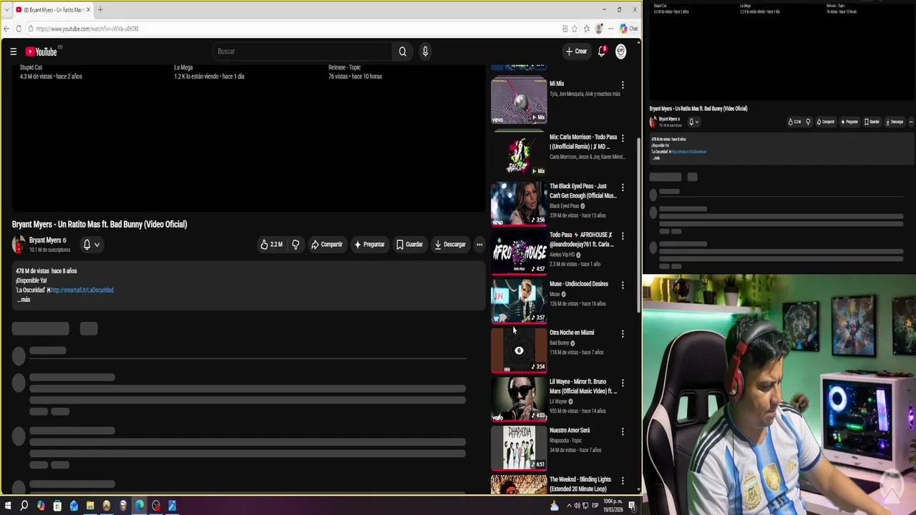Screen dimensions: 916x515
Task: Open the Windows Start menu
Action: tap(8, 506)
